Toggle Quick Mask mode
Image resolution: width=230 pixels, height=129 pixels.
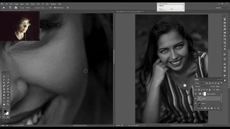(x=4, y=117)
